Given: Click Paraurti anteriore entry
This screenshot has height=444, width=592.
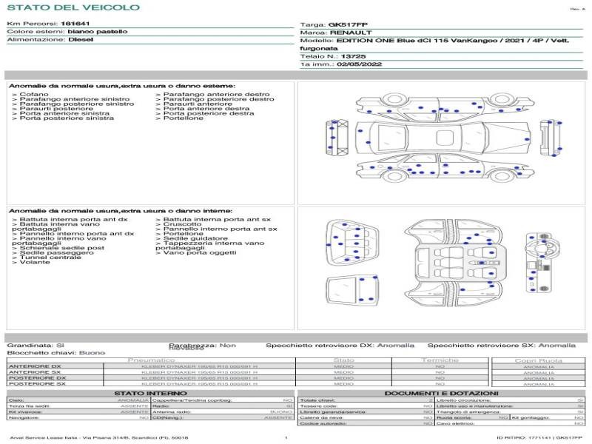Looking at the screenshot, I should point(194,104).
